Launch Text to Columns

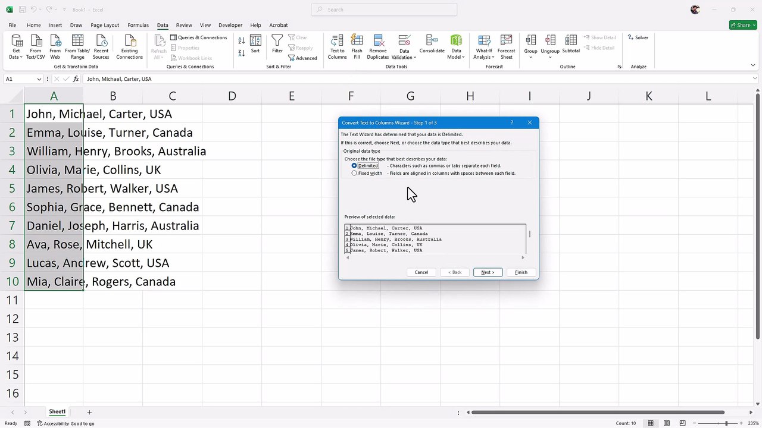pos(337,46)
